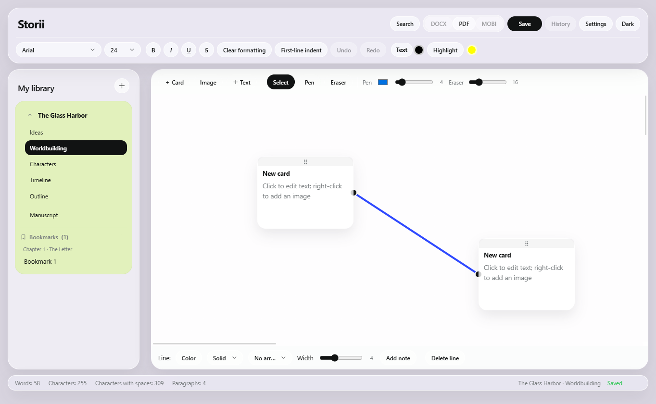The image size is (656, 404).
Task: Click the canvas horizontal scrollbar
Action: [x=214, y=343]
